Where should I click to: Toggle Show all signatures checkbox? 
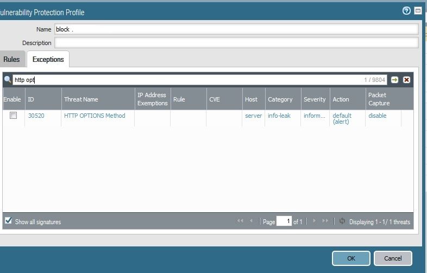(x=8, y=221)
